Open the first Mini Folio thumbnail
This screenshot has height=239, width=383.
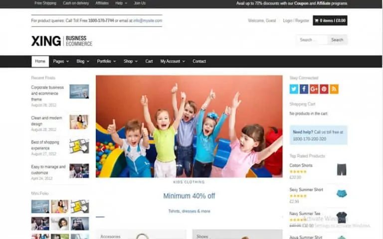point(40,206)
